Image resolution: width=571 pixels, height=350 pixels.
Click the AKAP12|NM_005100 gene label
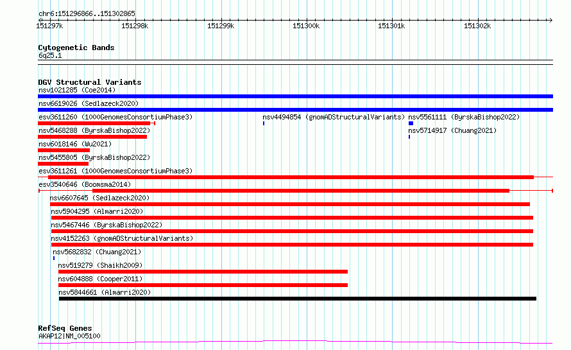69,336
